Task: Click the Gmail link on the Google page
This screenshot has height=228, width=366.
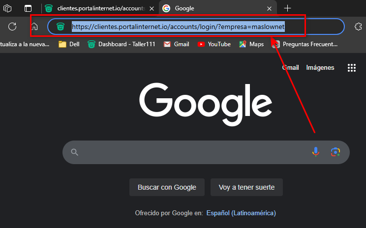Action: tap(290, 68)
